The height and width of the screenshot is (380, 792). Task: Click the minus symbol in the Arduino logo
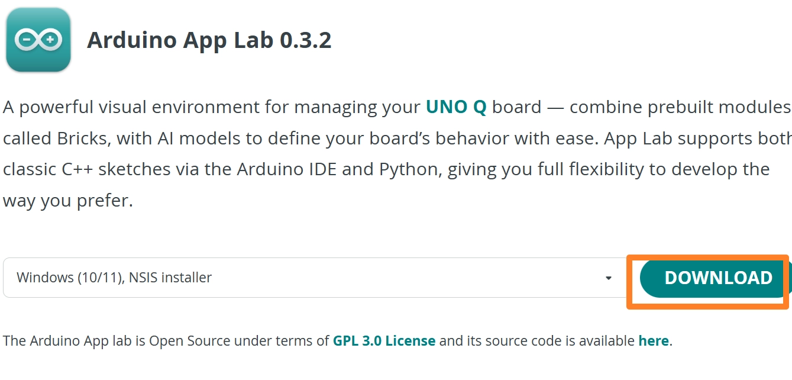click(x=27, y=40)
